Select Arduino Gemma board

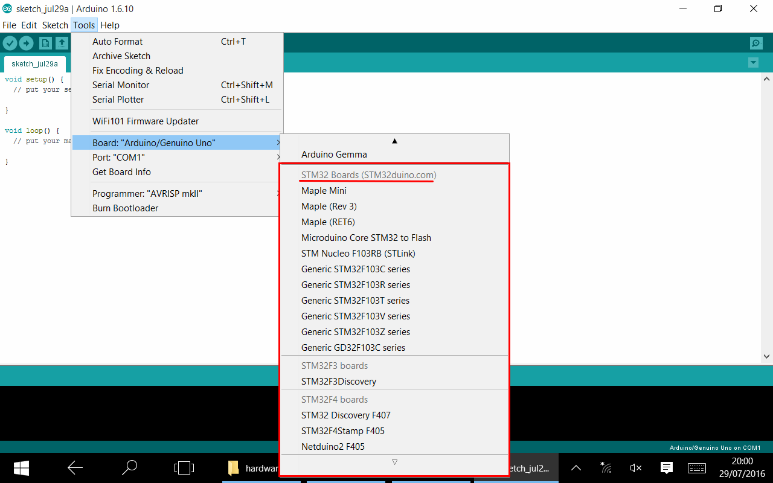coord(395,155)
